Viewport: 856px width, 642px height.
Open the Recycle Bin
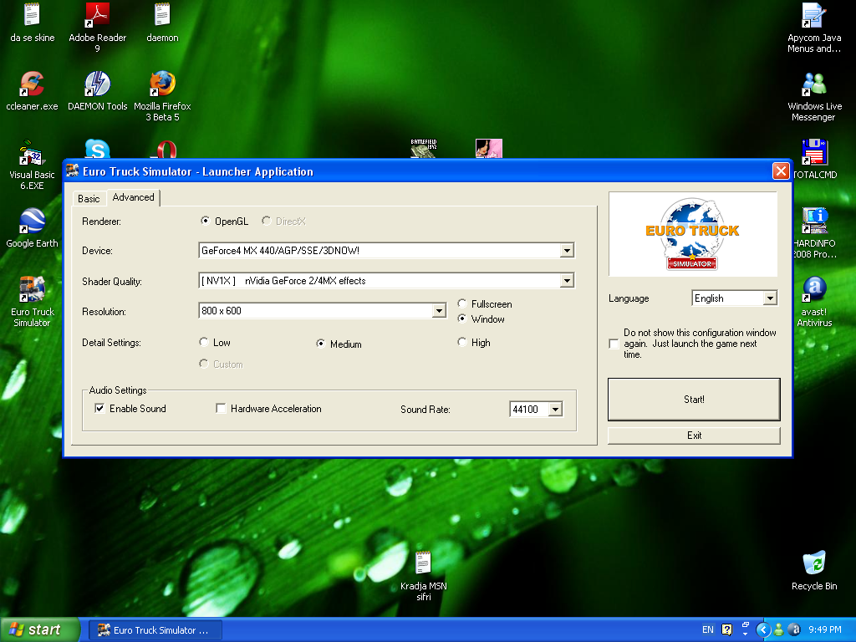pyautogui.click(x=814, y=571)
